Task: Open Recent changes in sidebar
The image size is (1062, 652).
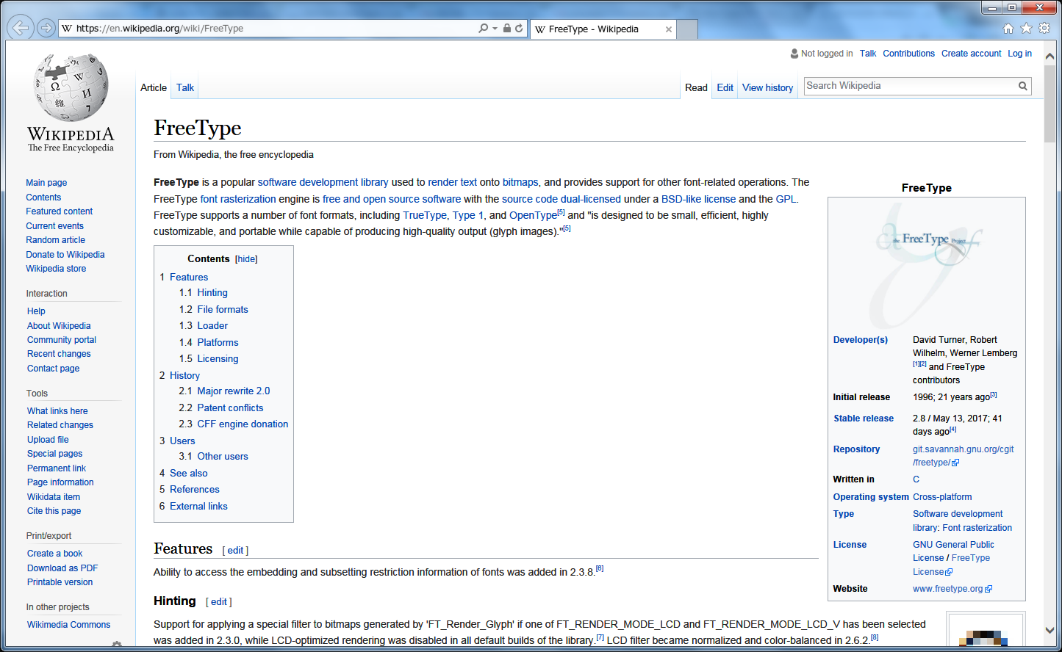Action: click(59, 354)
